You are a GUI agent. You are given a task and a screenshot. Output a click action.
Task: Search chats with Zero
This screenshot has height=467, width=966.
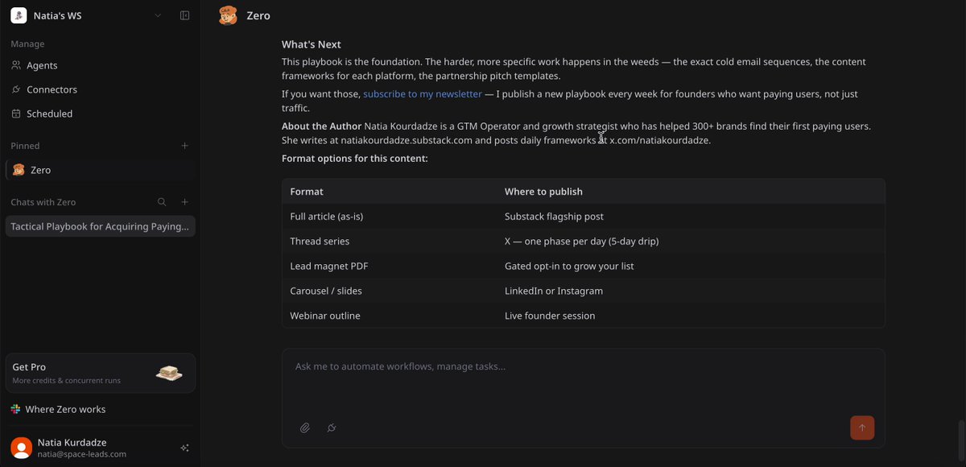click(162, 202)
